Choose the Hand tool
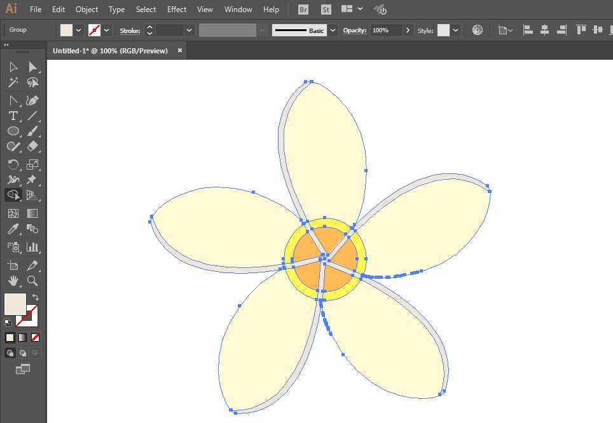Viewport: 613px width, 423px height. pyautogui.click(x=13, y=280)
